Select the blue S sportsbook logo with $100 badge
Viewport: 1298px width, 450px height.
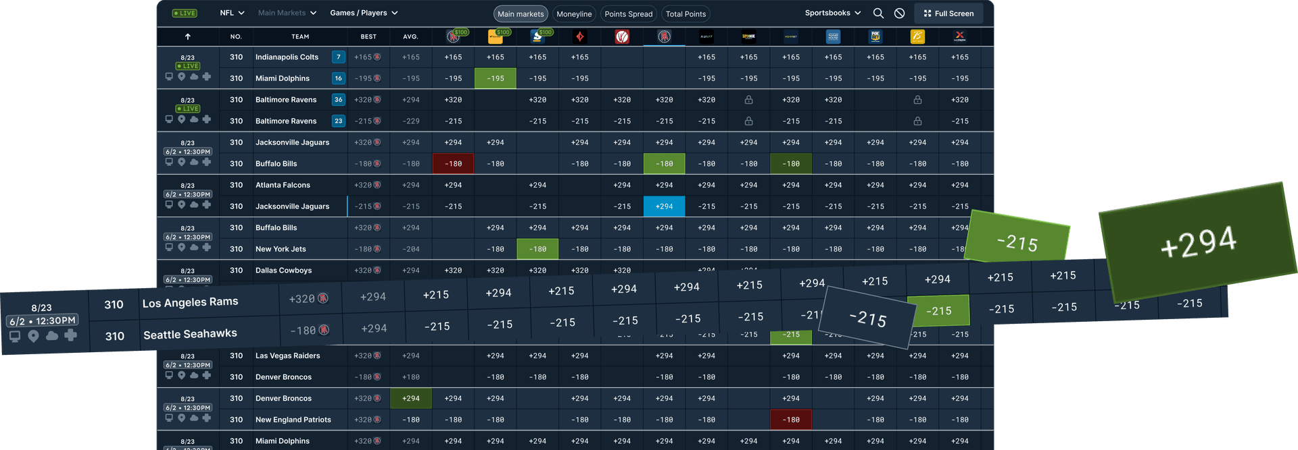point(539,36)
